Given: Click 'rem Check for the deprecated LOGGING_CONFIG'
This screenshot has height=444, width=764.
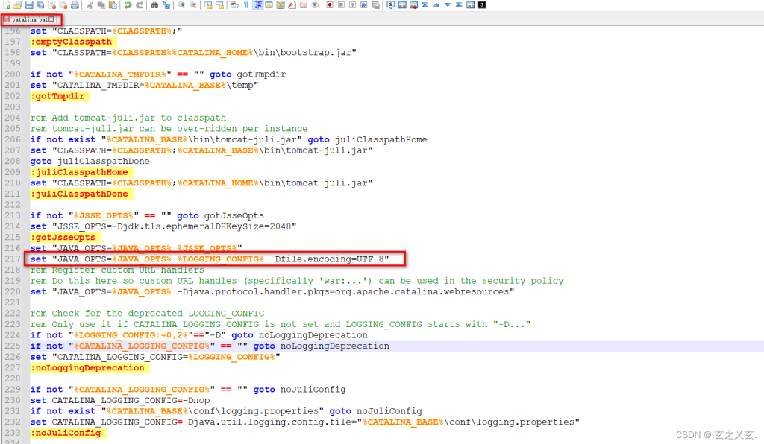Looking at the screenshot, I should point(148,314).
